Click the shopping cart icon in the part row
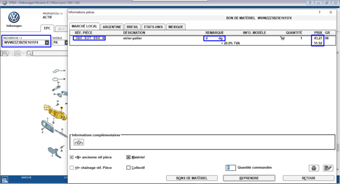 pos(283,38)
